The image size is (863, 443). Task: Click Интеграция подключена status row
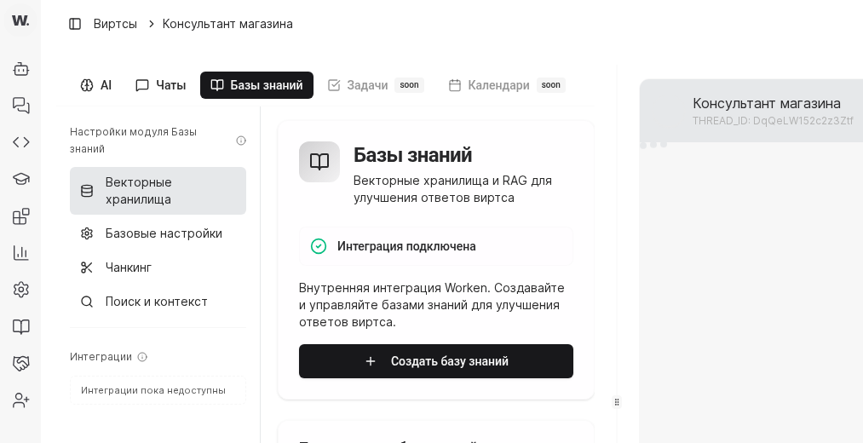click(x=436, y=246)
